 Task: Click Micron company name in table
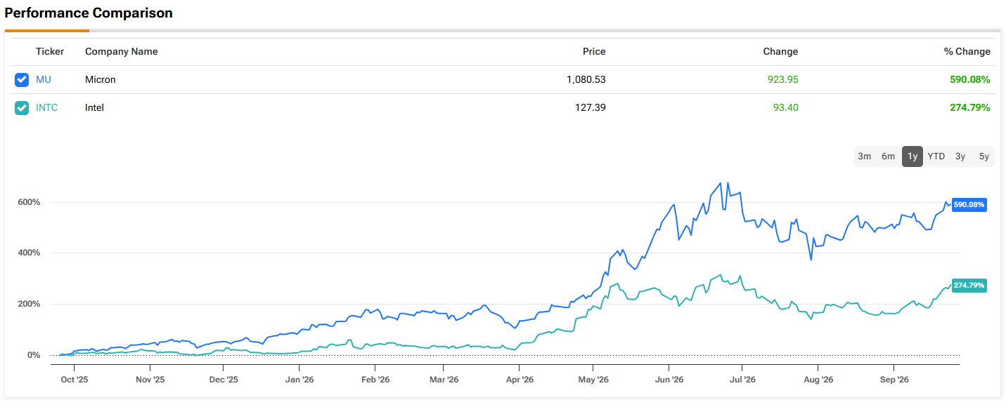point(101,80)
